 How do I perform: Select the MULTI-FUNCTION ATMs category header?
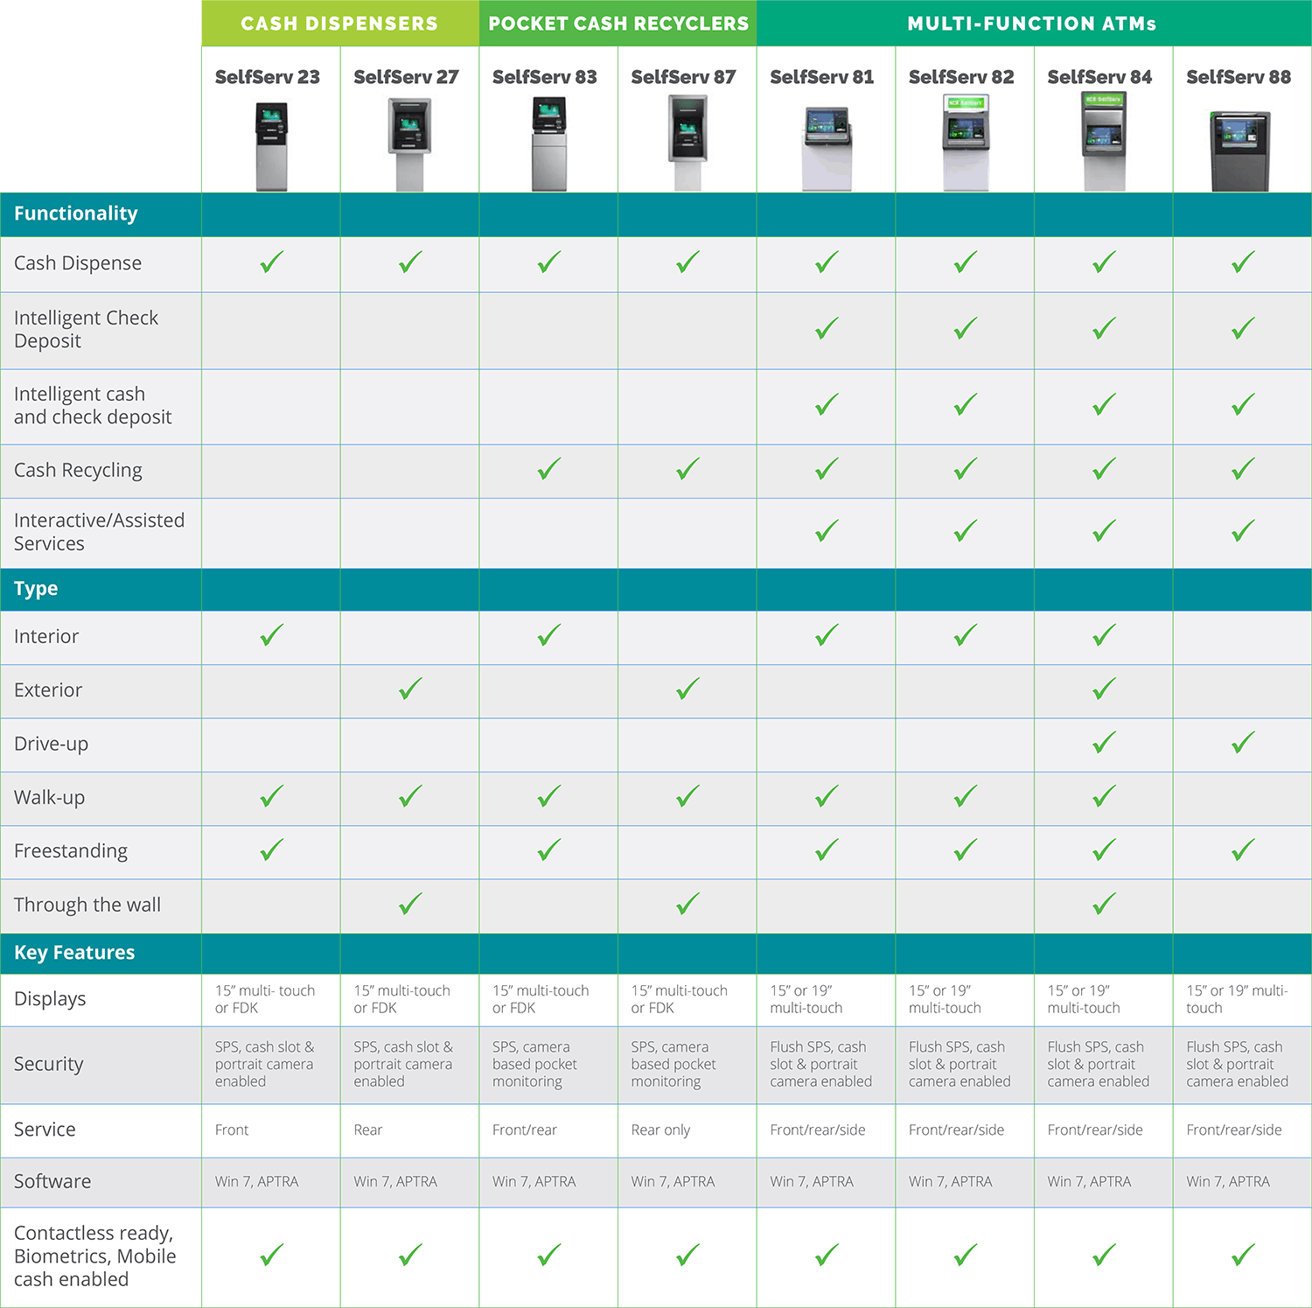pyautogui.click(x=1034, y=24)
